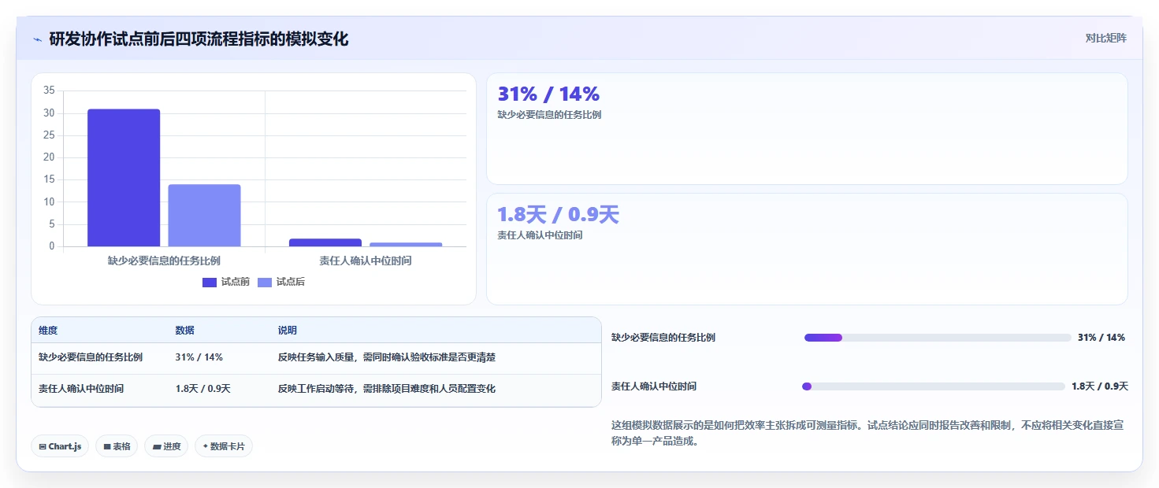This screenshot has height=488, width=1159.
Task: Toggle the 试点前 legend entry
Action: pos(226,282)
